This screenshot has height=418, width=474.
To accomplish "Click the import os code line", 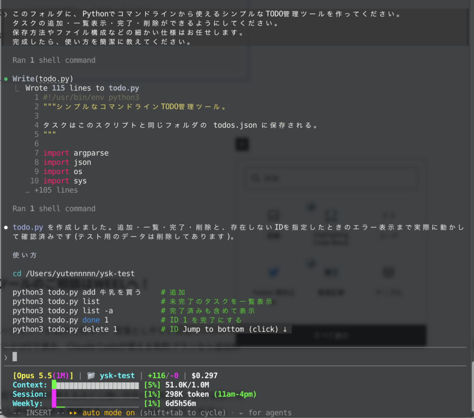I will 62,172.
